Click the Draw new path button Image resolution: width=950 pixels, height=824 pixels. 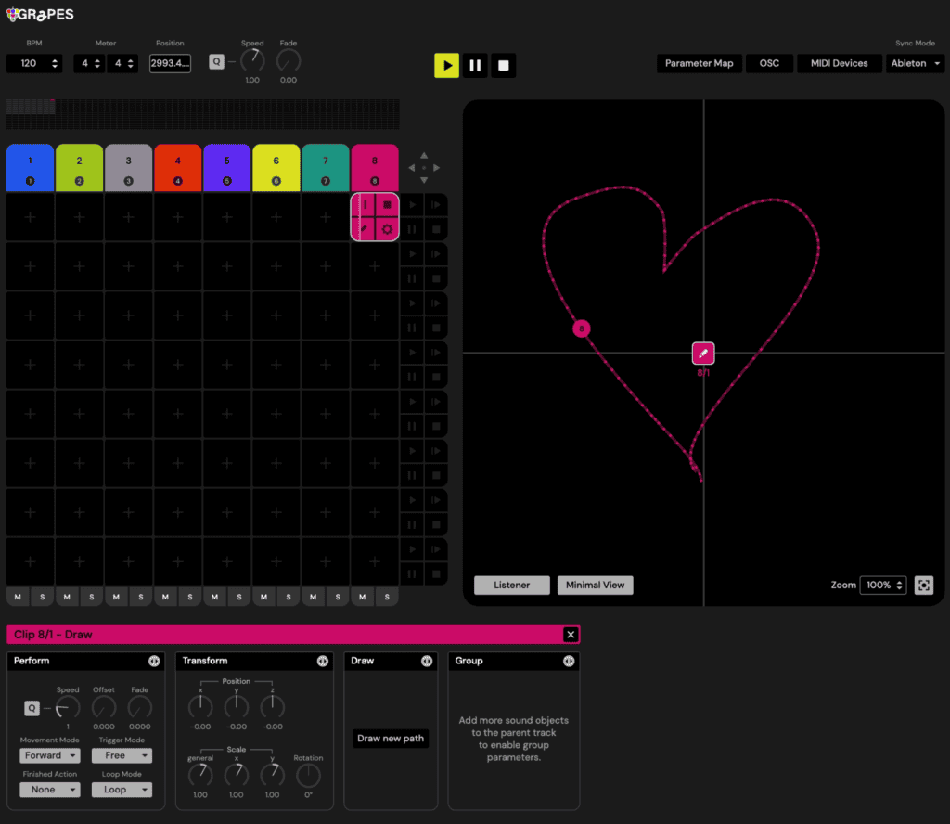[391, 739]
